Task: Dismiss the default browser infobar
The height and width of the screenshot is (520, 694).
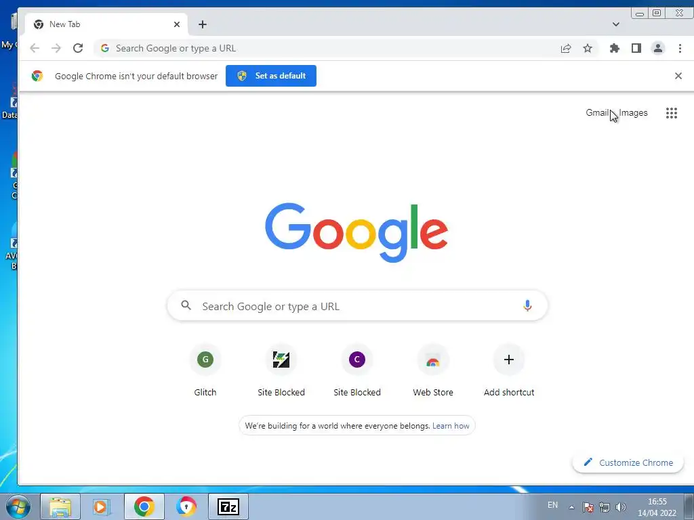Action: click(x=678, y=76)
